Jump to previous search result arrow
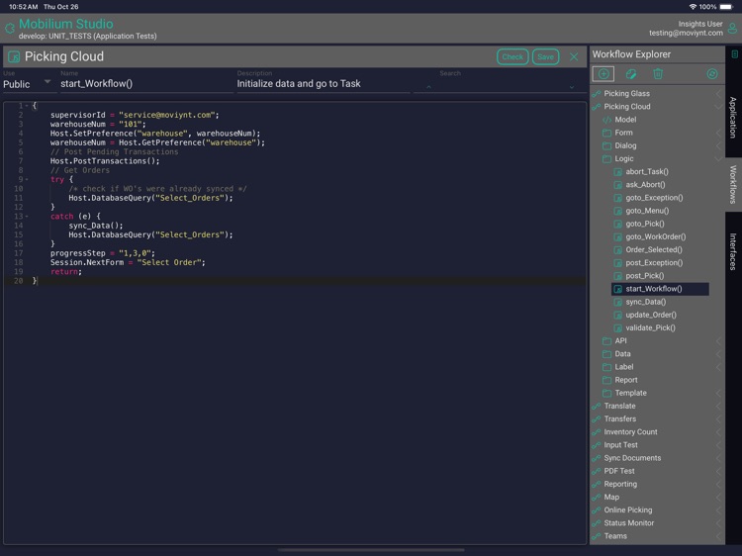This screenshot has height=556, width=742. tap(428, 87)
